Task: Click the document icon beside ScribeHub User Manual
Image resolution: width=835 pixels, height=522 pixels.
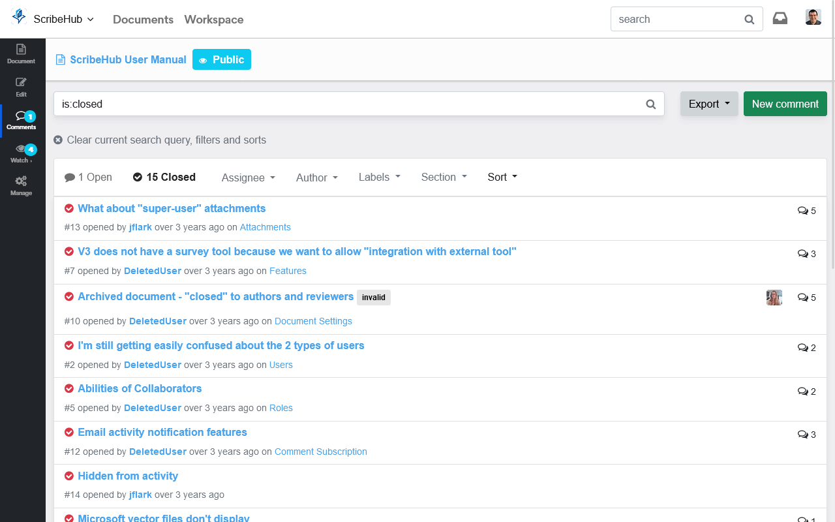Action: (61, 60)
